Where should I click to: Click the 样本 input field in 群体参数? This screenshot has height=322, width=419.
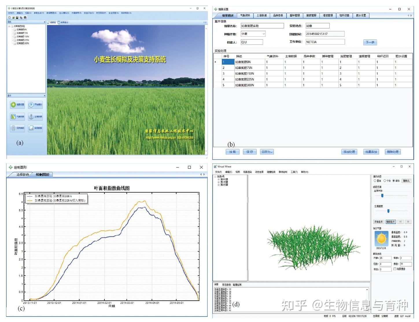coord(385,269)
